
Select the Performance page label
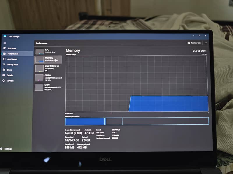[x=13, y=54]
